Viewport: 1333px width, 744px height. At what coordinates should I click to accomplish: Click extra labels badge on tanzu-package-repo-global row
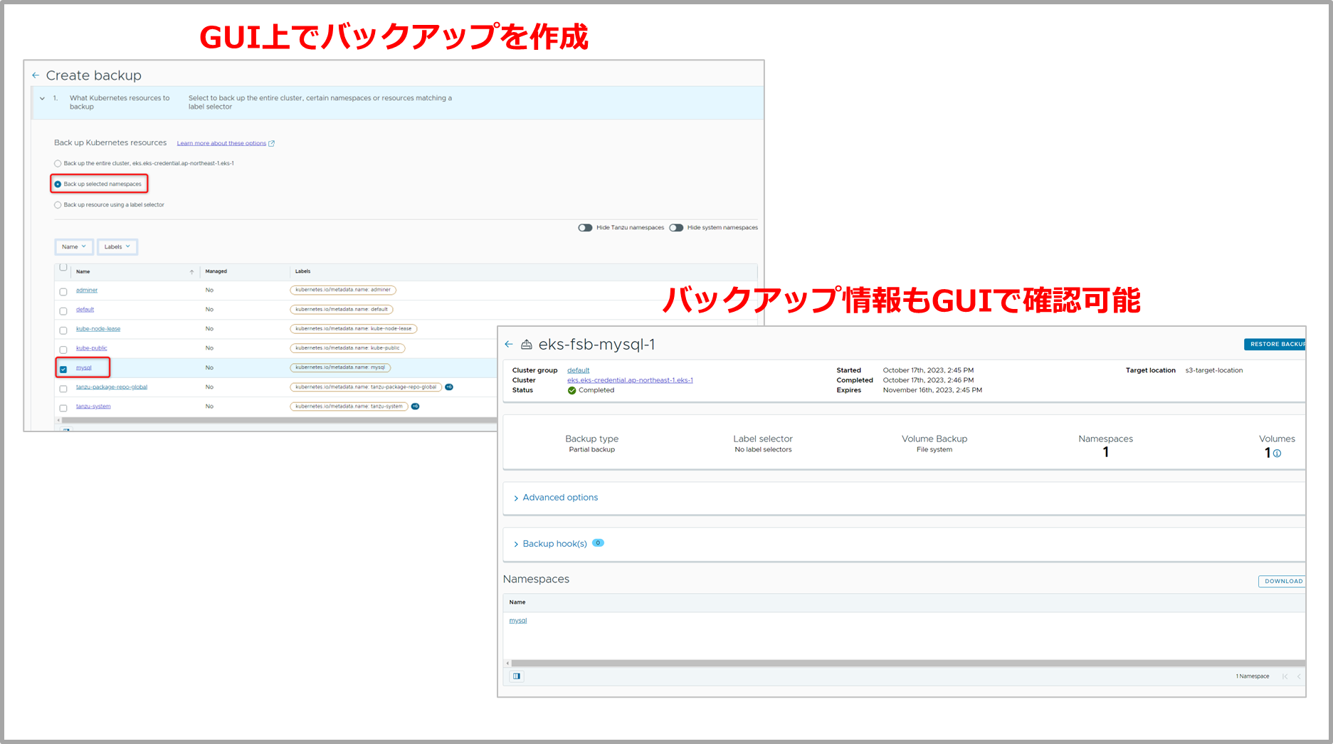[x=449, y=387]
